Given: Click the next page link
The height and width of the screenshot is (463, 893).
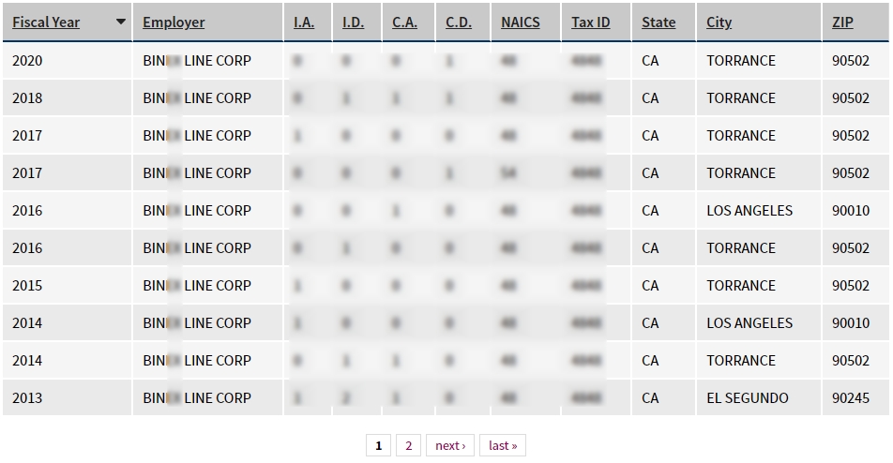Looking at the screenshot, I should tap(450, 445).
